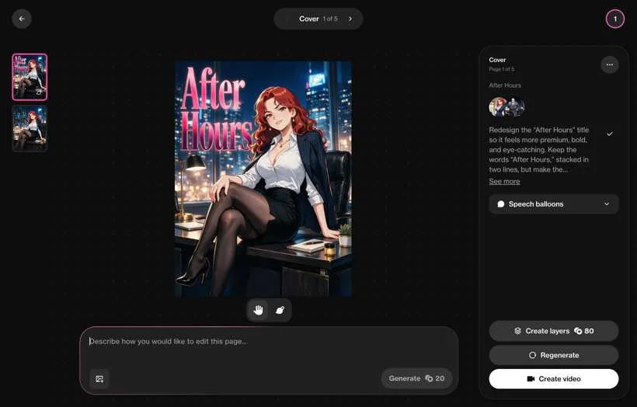637x407 pixels.
Task: Open the three-dot options menu
Action: [x=609, y=64]
